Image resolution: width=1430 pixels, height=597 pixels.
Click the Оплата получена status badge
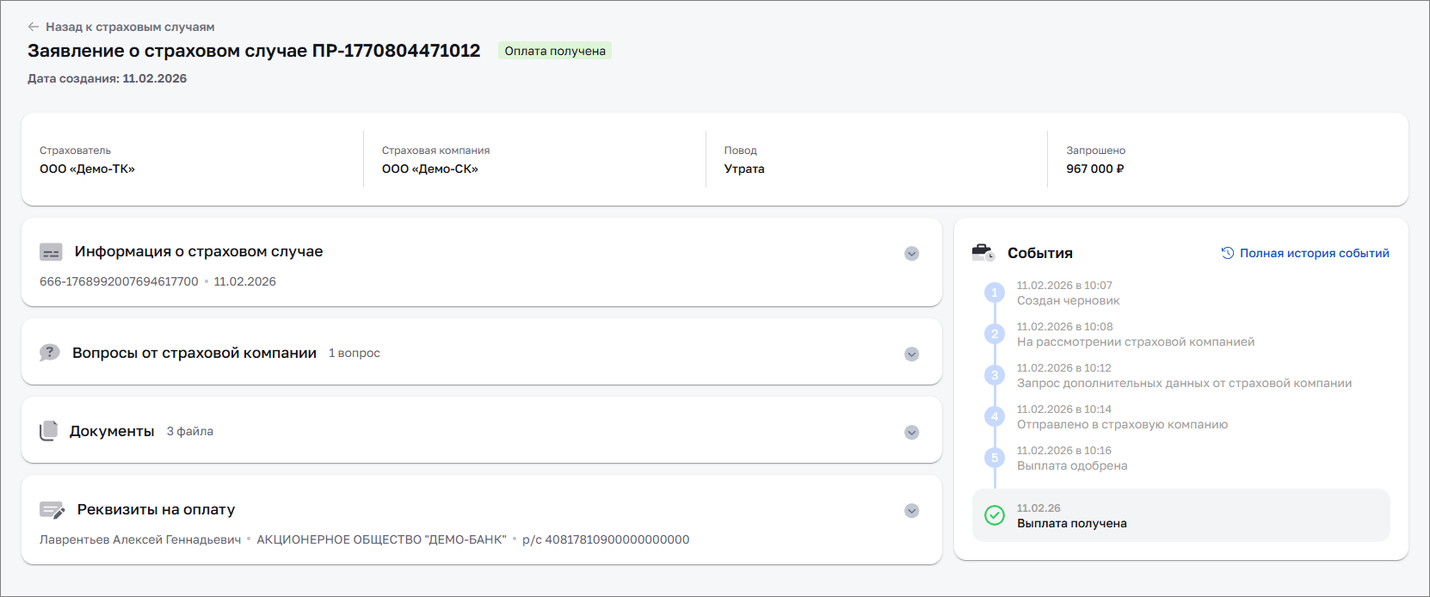555,51
